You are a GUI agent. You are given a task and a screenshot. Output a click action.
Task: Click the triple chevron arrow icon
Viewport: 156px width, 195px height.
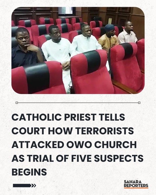[x=34, y=186]
